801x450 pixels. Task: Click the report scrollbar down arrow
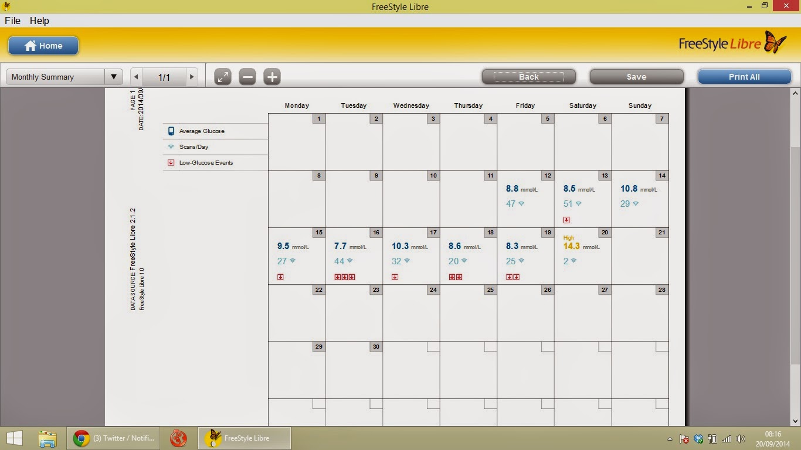pyautogui.click(x=796, y=421)
